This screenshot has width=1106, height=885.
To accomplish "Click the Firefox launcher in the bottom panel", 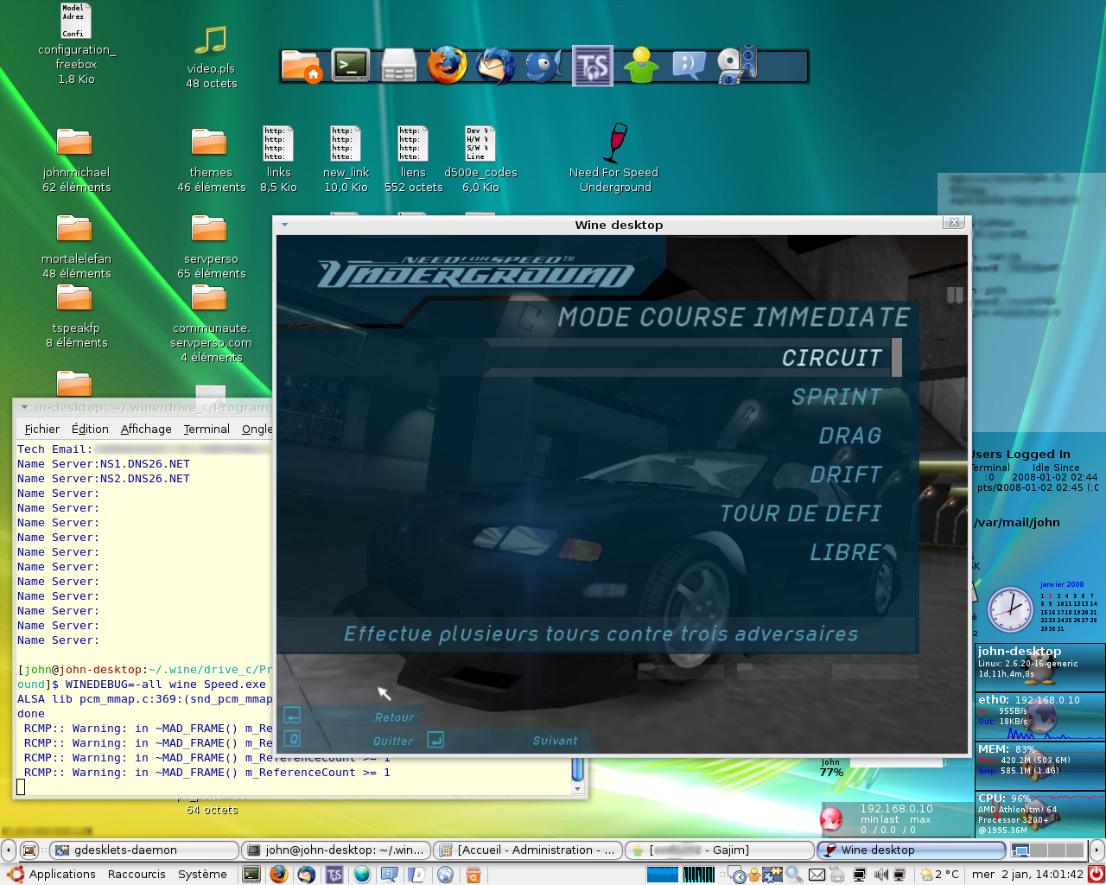I will [x=278, y=874].
